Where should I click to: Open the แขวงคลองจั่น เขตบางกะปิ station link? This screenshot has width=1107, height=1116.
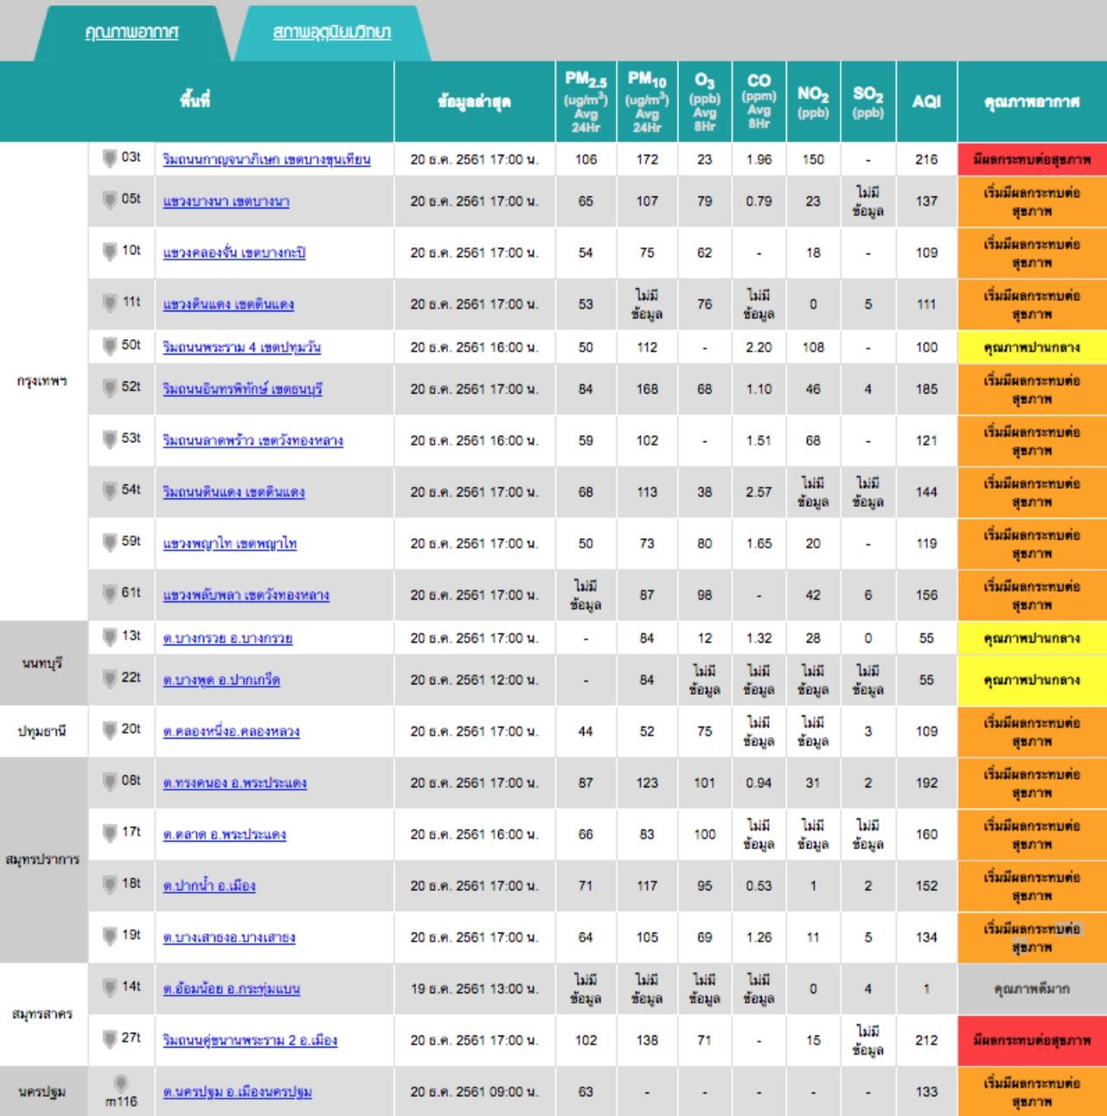234,253
